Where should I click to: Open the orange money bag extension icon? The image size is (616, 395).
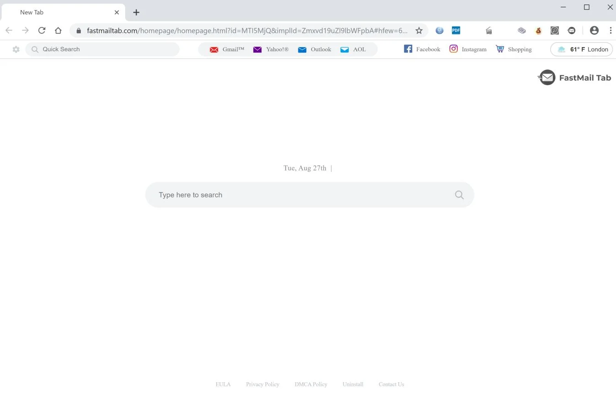click(x=538, y=31)
